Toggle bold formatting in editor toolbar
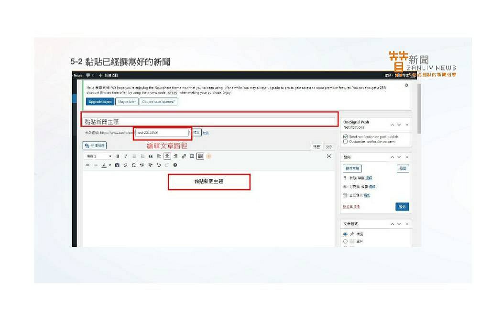 pos(118,156)
